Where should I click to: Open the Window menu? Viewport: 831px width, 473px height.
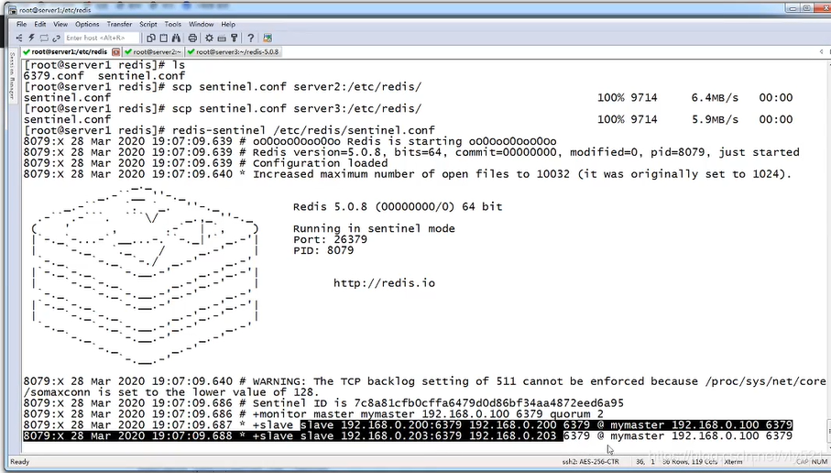coord(202,25)
